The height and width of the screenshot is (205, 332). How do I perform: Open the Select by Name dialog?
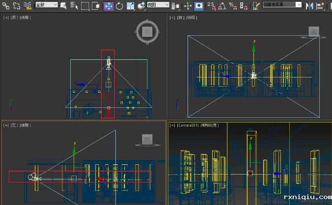pyautogui.click(x=74, y=6)
